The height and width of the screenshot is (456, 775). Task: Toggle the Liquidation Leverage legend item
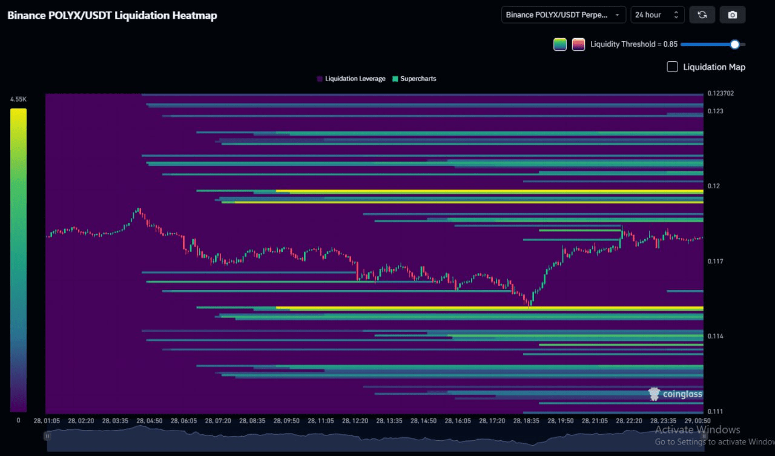(351, 79)
